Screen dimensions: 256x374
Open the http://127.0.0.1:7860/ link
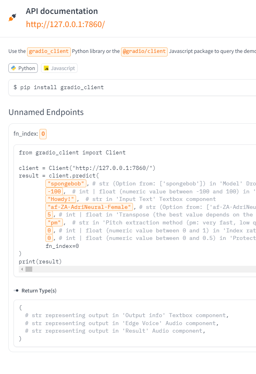click(x=65, y=24)
